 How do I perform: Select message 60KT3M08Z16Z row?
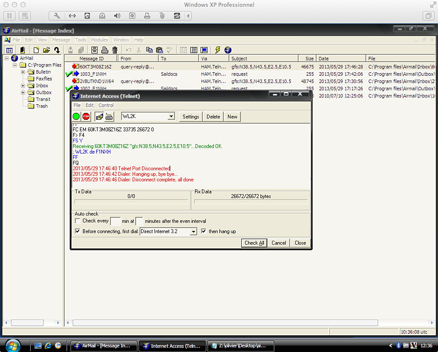[x=249, y=67]
